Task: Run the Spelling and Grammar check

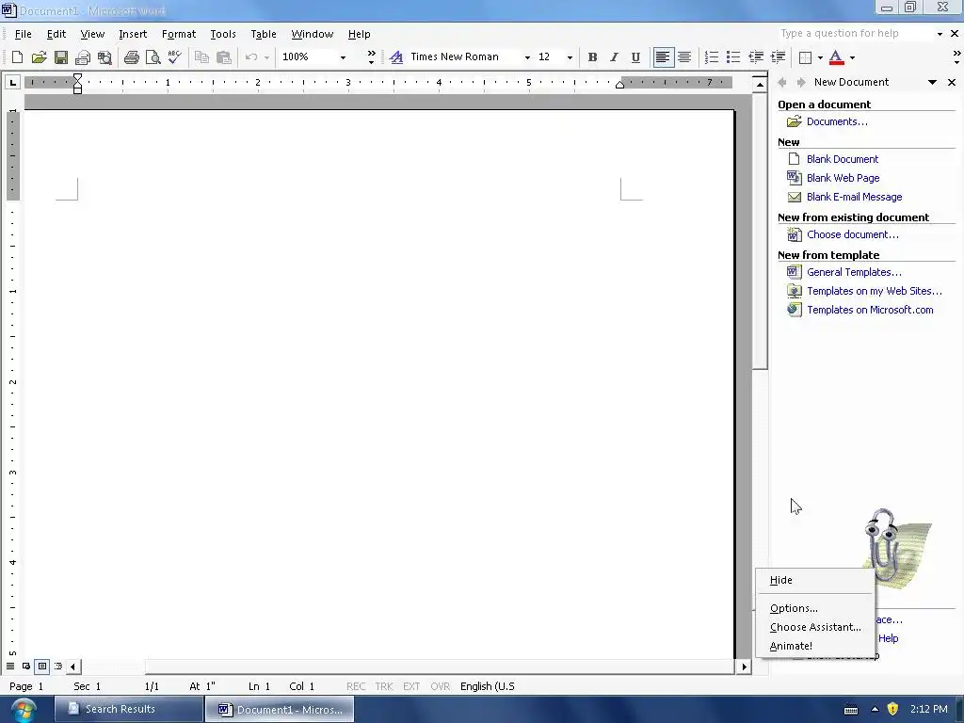Action: [174, 57]
